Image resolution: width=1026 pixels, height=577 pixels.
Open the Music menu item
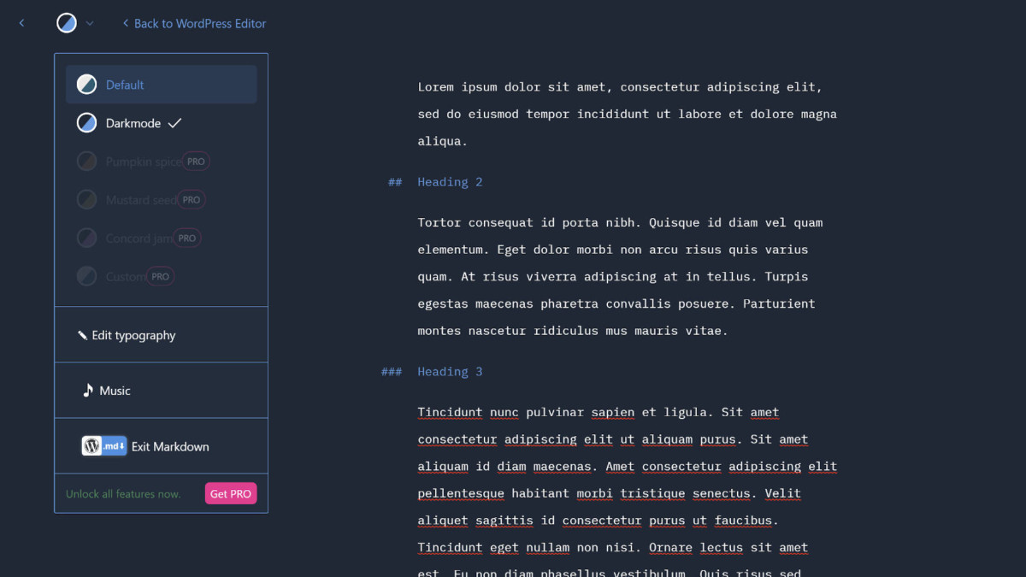[x=115, y=391]
